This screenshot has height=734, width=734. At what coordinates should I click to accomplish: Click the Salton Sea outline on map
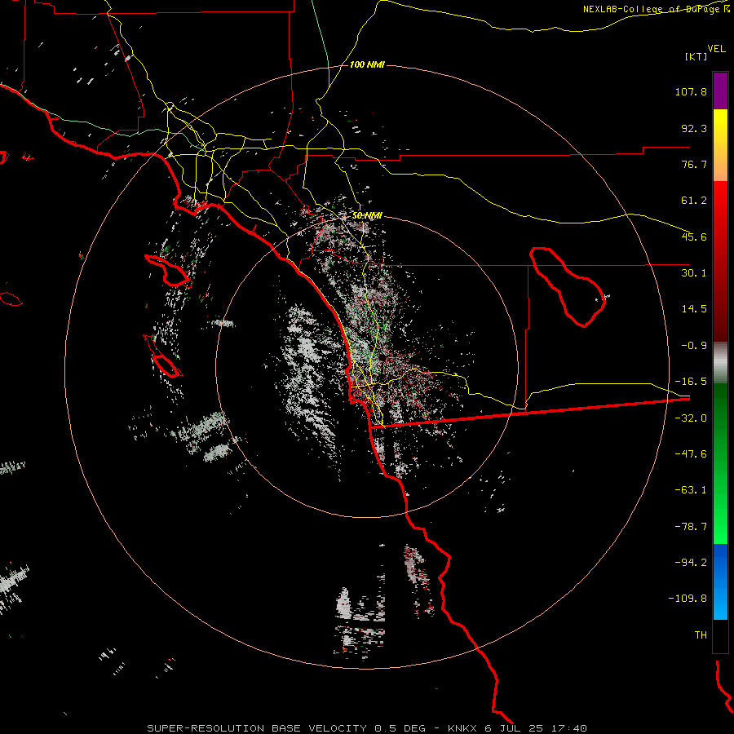pos(568,286)
